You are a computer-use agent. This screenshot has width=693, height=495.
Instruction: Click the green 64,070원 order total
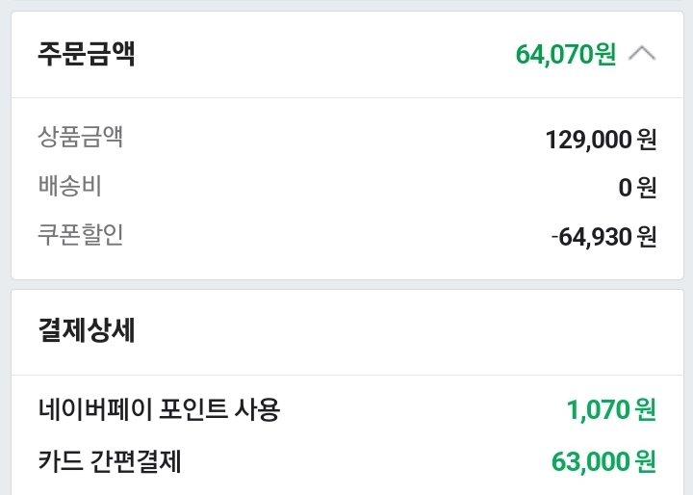(x=565, y=54)
